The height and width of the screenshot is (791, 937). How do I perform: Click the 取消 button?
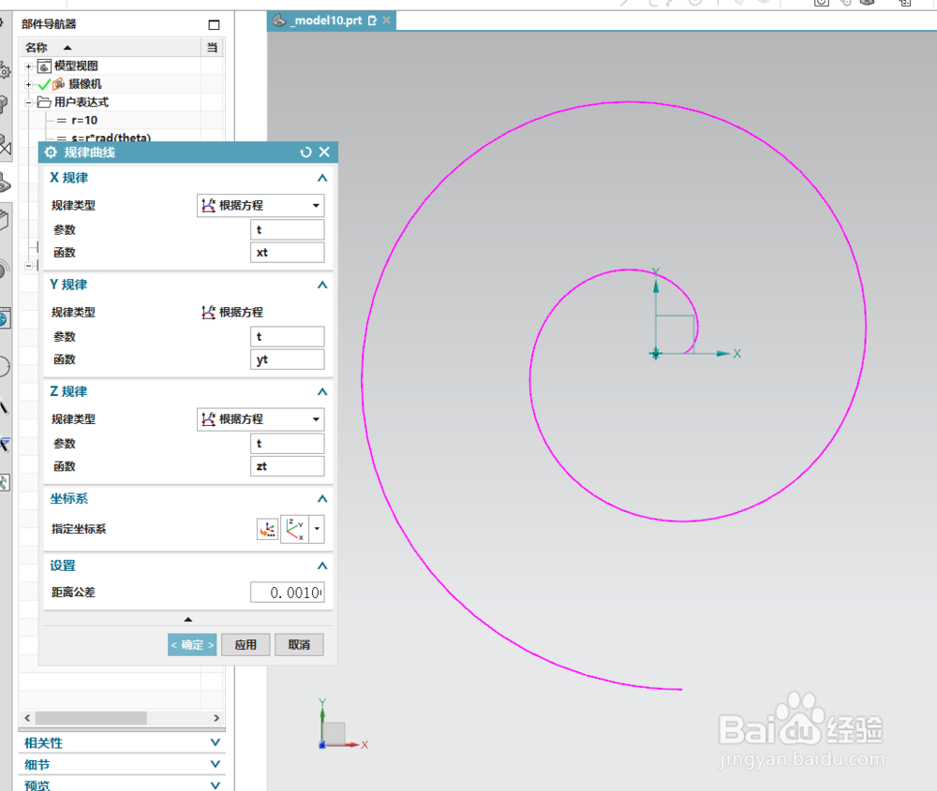[299, 645]
